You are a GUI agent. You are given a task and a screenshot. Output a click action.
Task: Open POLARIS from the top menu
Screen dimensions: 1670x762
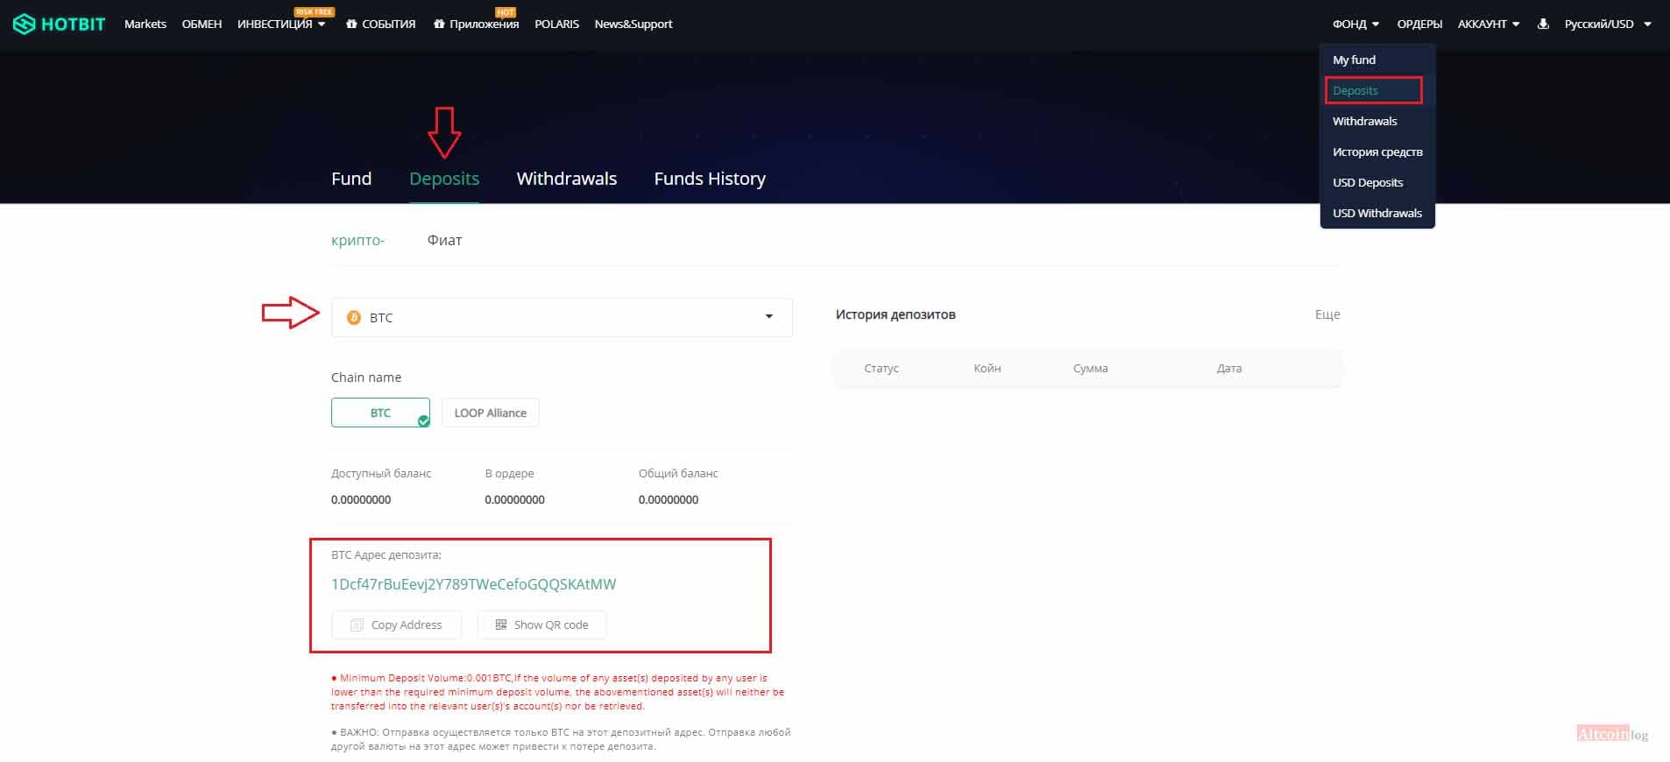[x=557, y=25]
